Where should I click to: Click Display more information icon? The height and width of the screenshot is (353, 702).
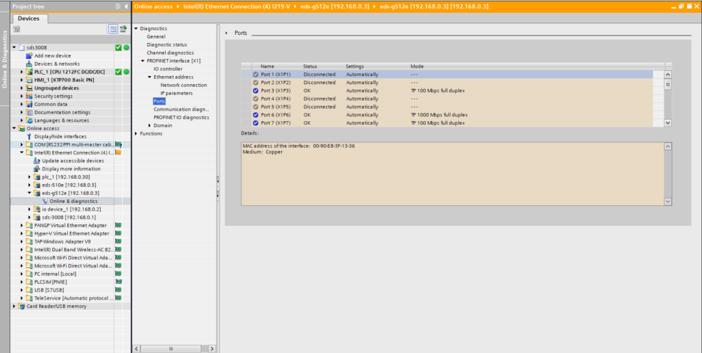[x=38, y=169]
